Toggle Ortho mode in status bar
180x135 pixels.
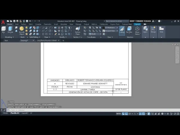[126, 114]
